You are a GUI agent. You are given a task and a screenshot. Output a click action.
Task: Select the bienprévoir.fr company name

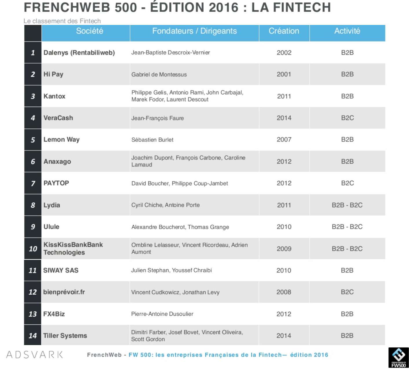(x=64, y=292)
